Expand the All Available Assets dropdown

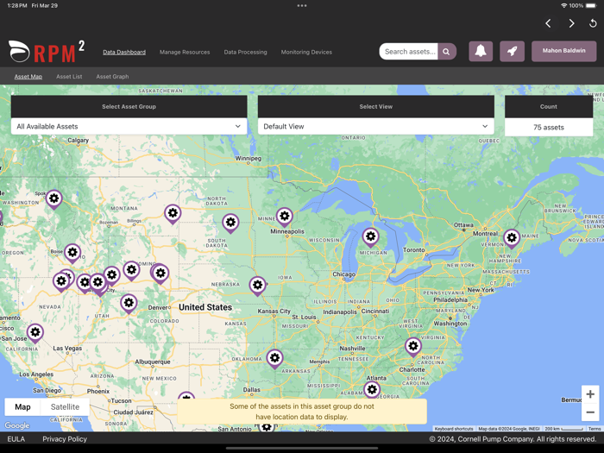pos(129,126)
